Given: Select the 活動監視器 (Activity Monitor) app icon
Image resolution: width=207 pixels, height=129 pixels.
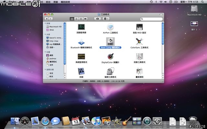Looking at the screenshot, I should (x=81, y=27).
